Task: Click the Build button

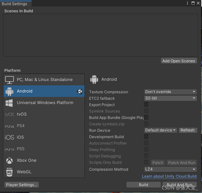Action: [x=144, y=185]
